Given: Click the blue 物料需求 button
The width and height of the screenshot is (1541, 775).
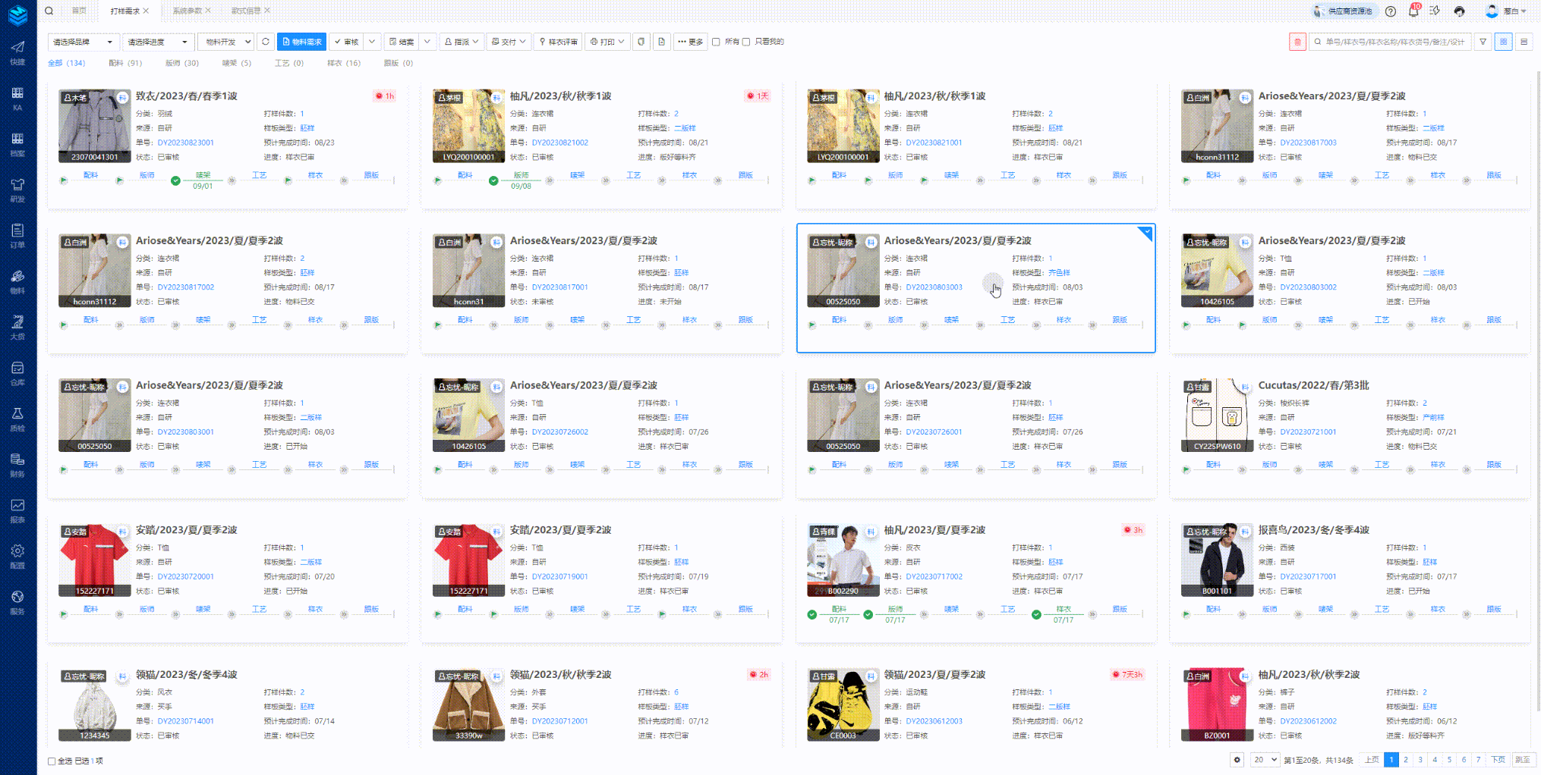Looking at the screenshot, I should tap(301, 42).
